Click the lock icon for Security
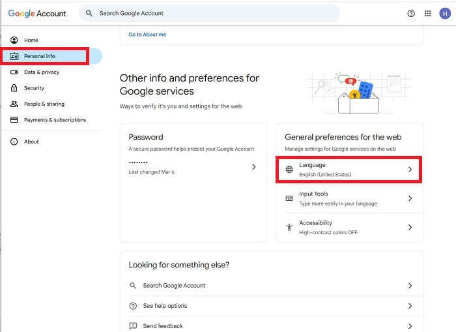This screenshot has height=332, width=456. point(14,88)
